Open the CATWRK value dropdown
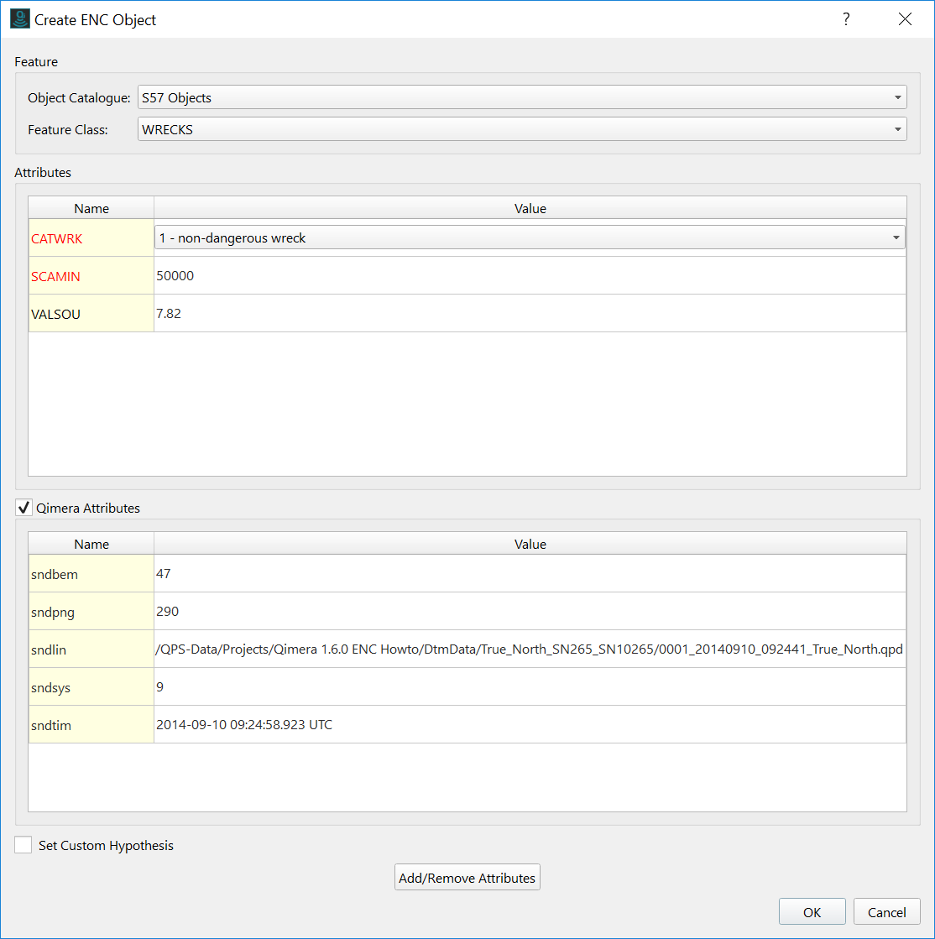Screen dimensions: 935x939 pos(530,238)
